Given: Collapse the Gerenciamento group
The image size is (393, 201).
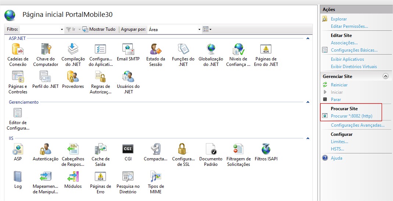Looking at the screenshot, I should point(308,102).
